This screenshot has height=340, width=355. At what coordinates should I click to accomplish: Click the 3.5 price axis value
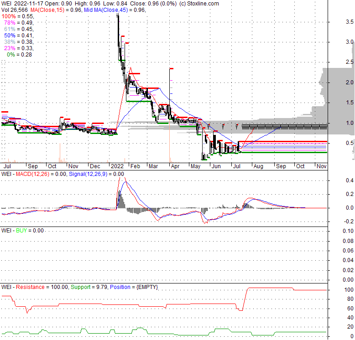350,22
